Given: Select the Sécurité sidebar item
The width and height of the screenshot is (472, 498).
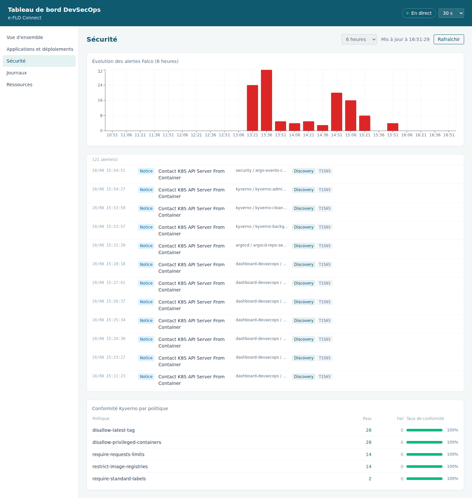Looking at the screenshot, I should click(x=39, y=61).
